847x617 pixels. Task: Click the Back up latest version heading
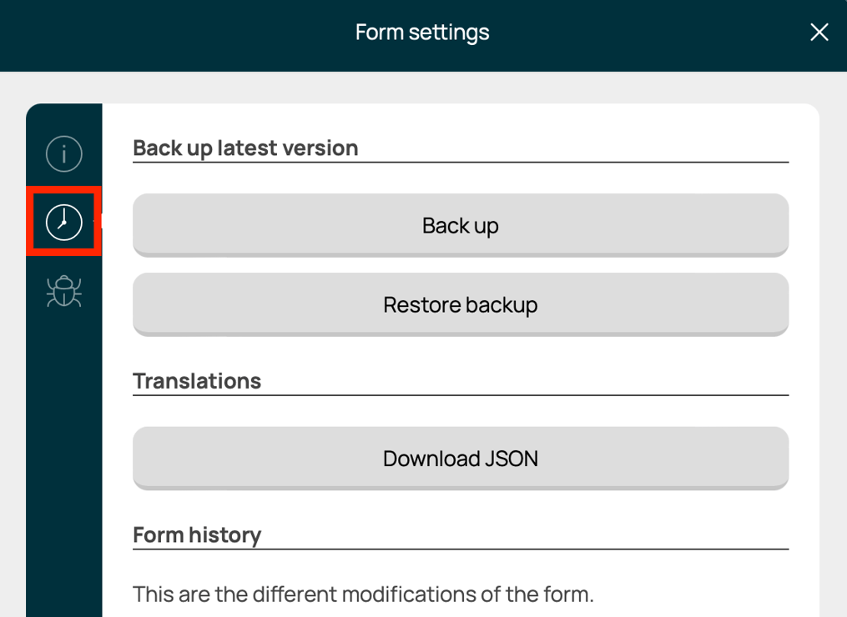[x=245, y=148]
